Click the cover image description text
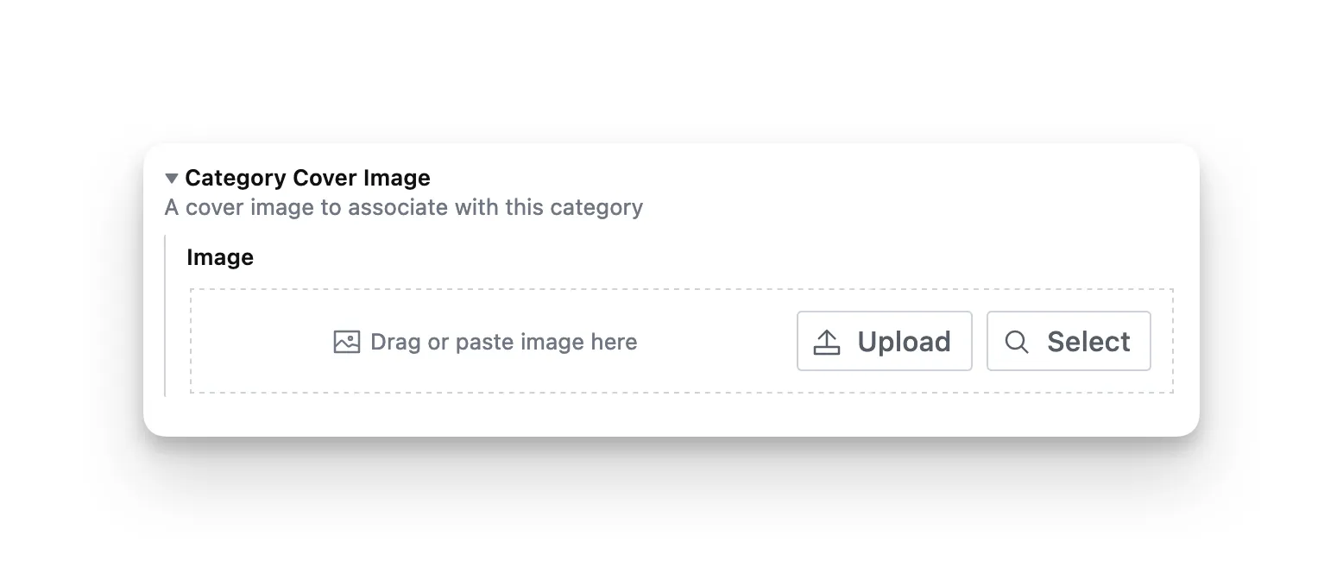 click(x=403, y=207)
